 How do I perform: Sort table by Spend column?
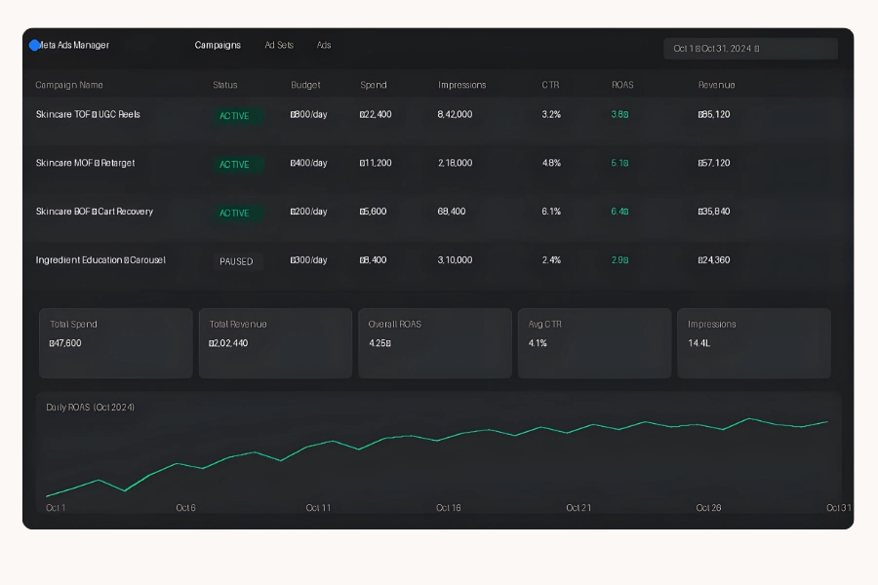tap(374, 85)
